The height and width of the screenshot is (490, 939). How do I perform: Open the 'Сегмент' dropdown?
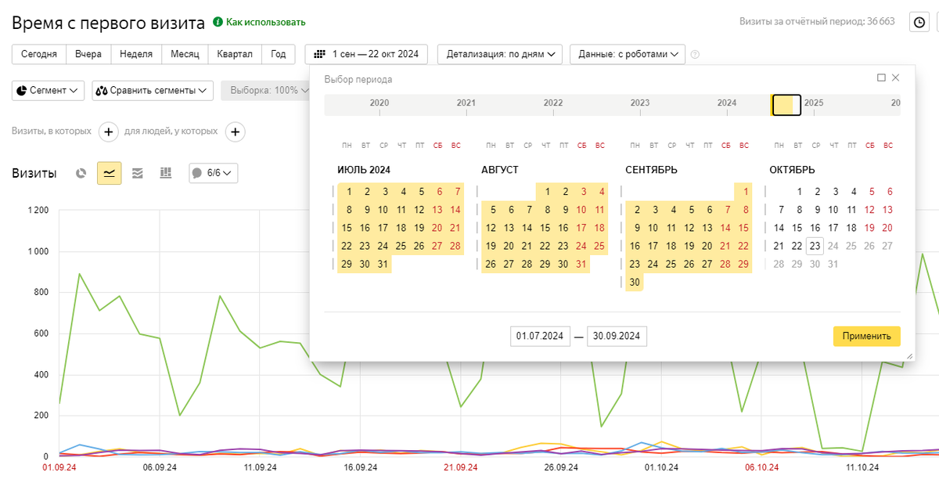[x=49, y=90]
